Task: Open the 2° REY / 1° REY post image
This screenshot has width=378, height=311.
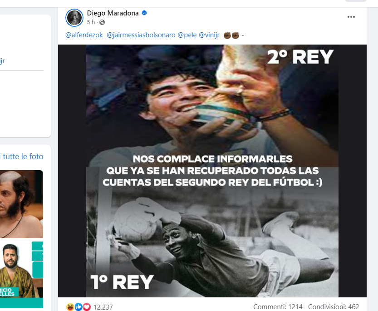Action: (x=212, y=171)
